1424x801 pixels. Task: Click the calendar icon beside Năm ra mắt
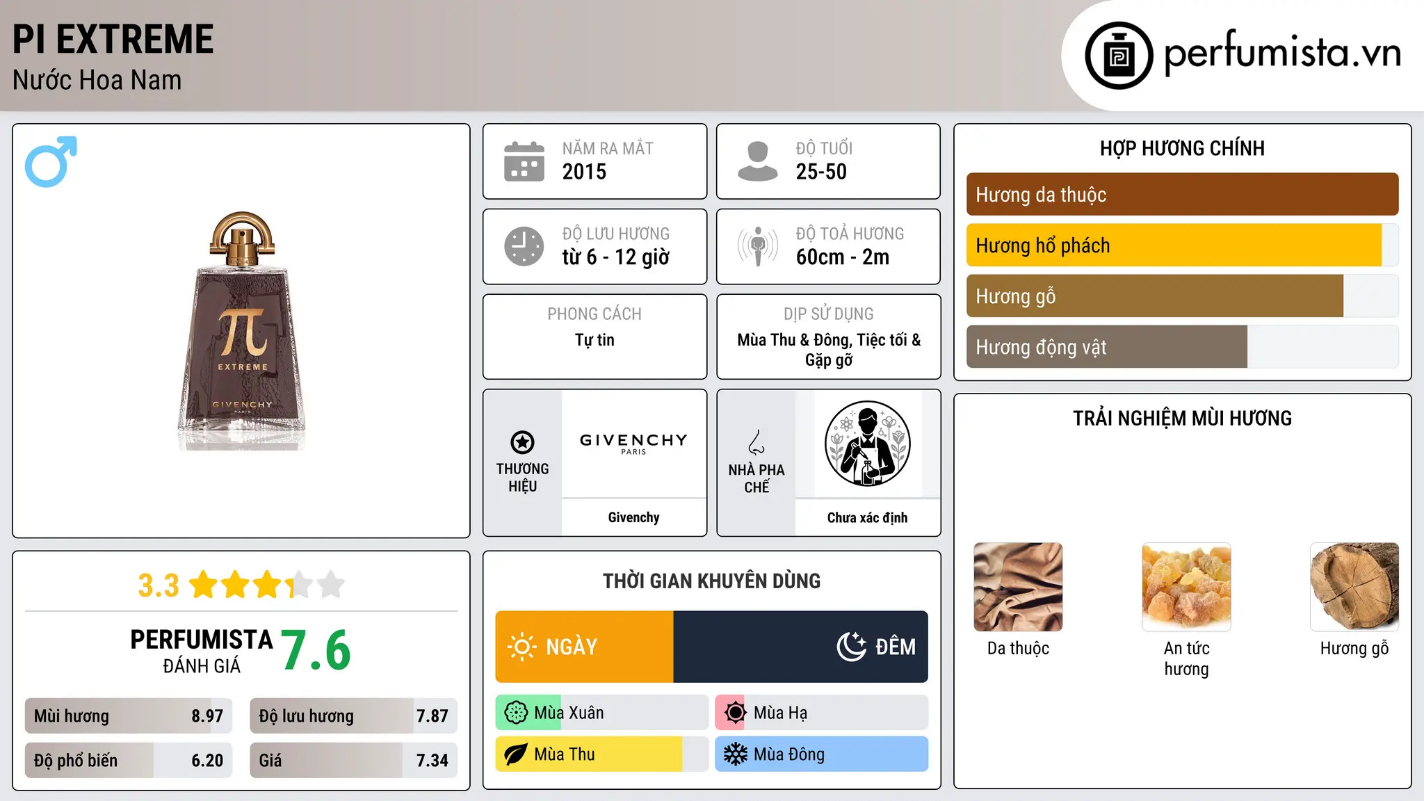click(x=524, y=161)
